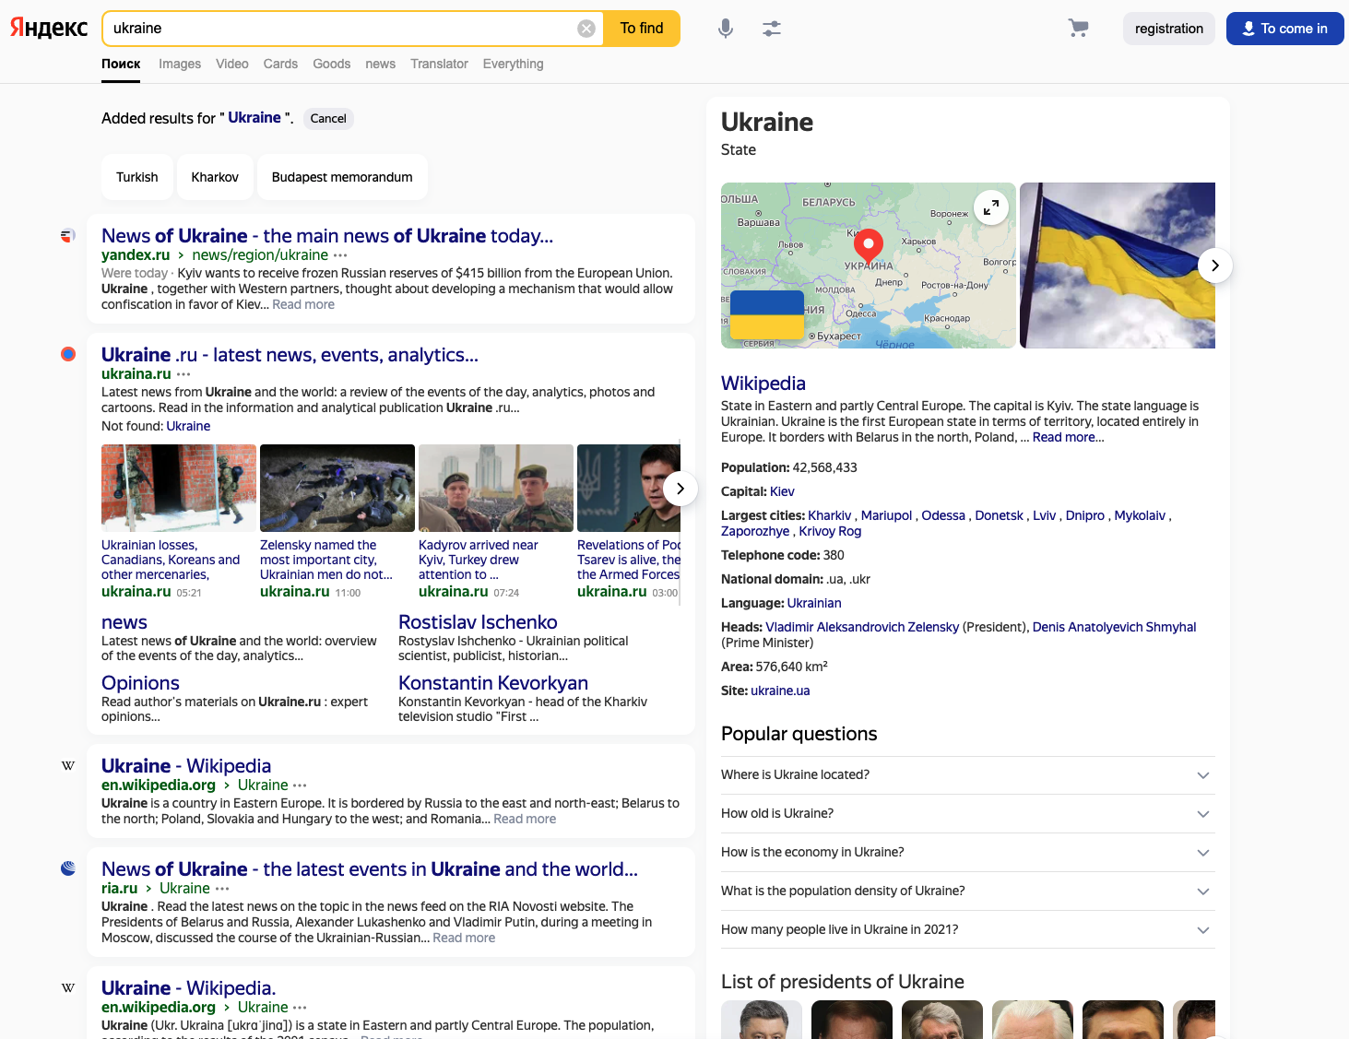Open 'Ukraine - Wikipedia' en.wikipedia.org result
The height and width of the screenshot is (1039, 1349).
186,766
